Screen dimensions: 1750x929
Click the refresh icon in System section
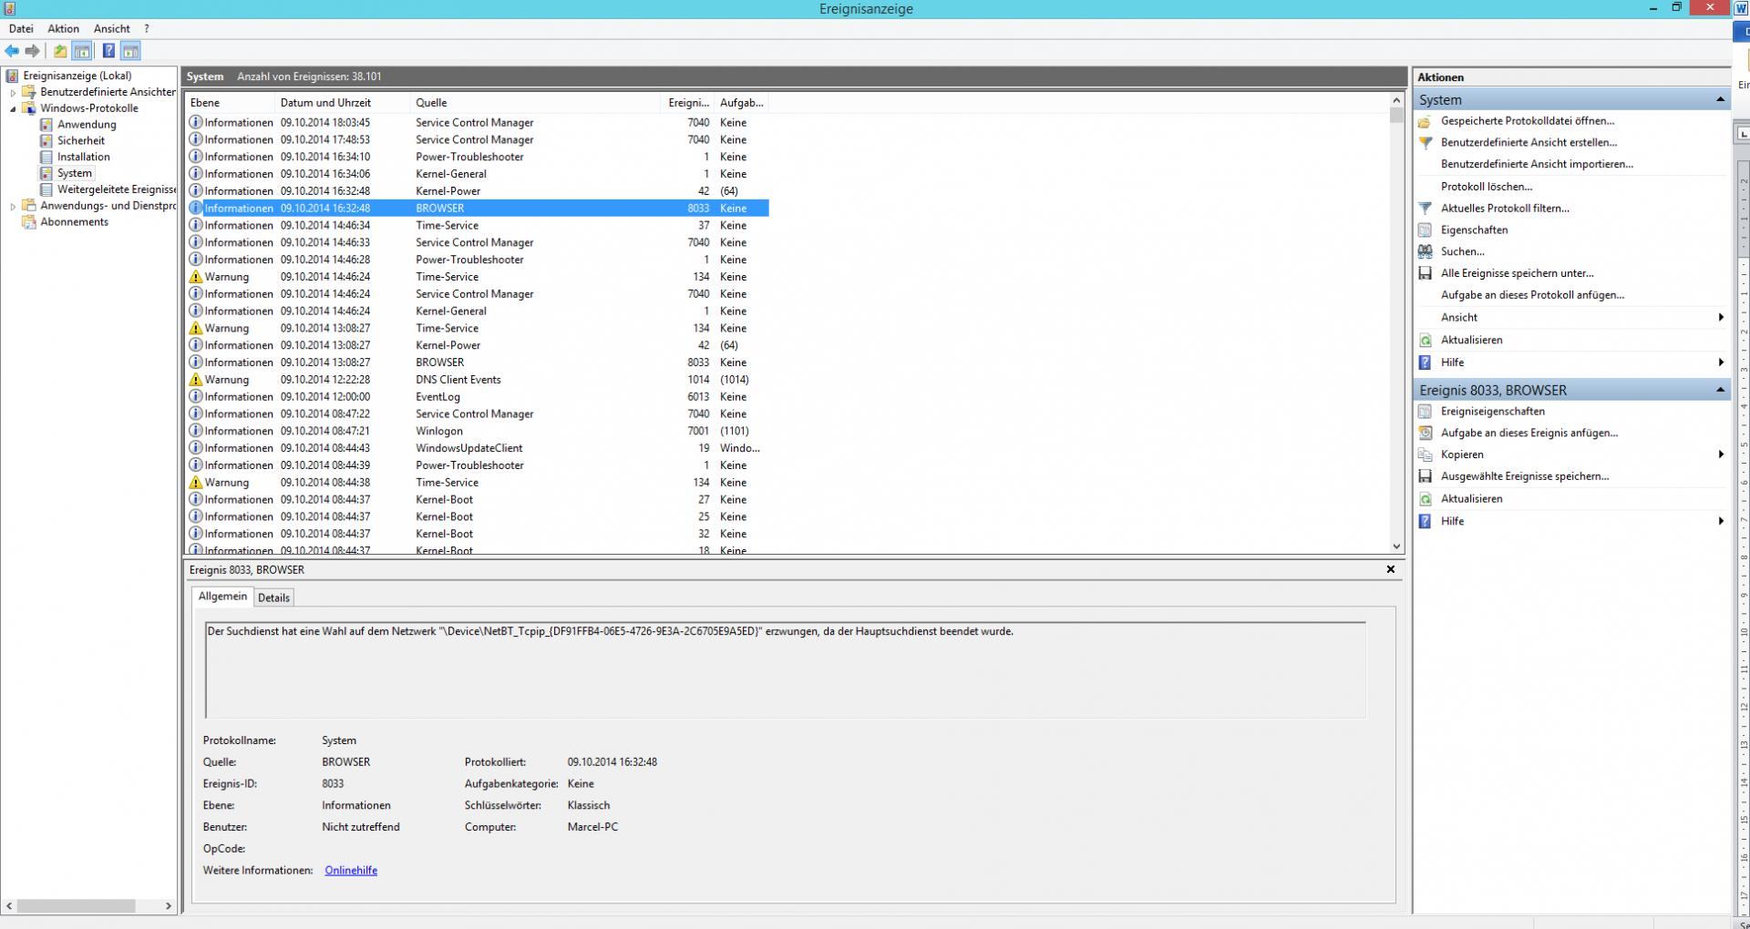point(1426,341)
